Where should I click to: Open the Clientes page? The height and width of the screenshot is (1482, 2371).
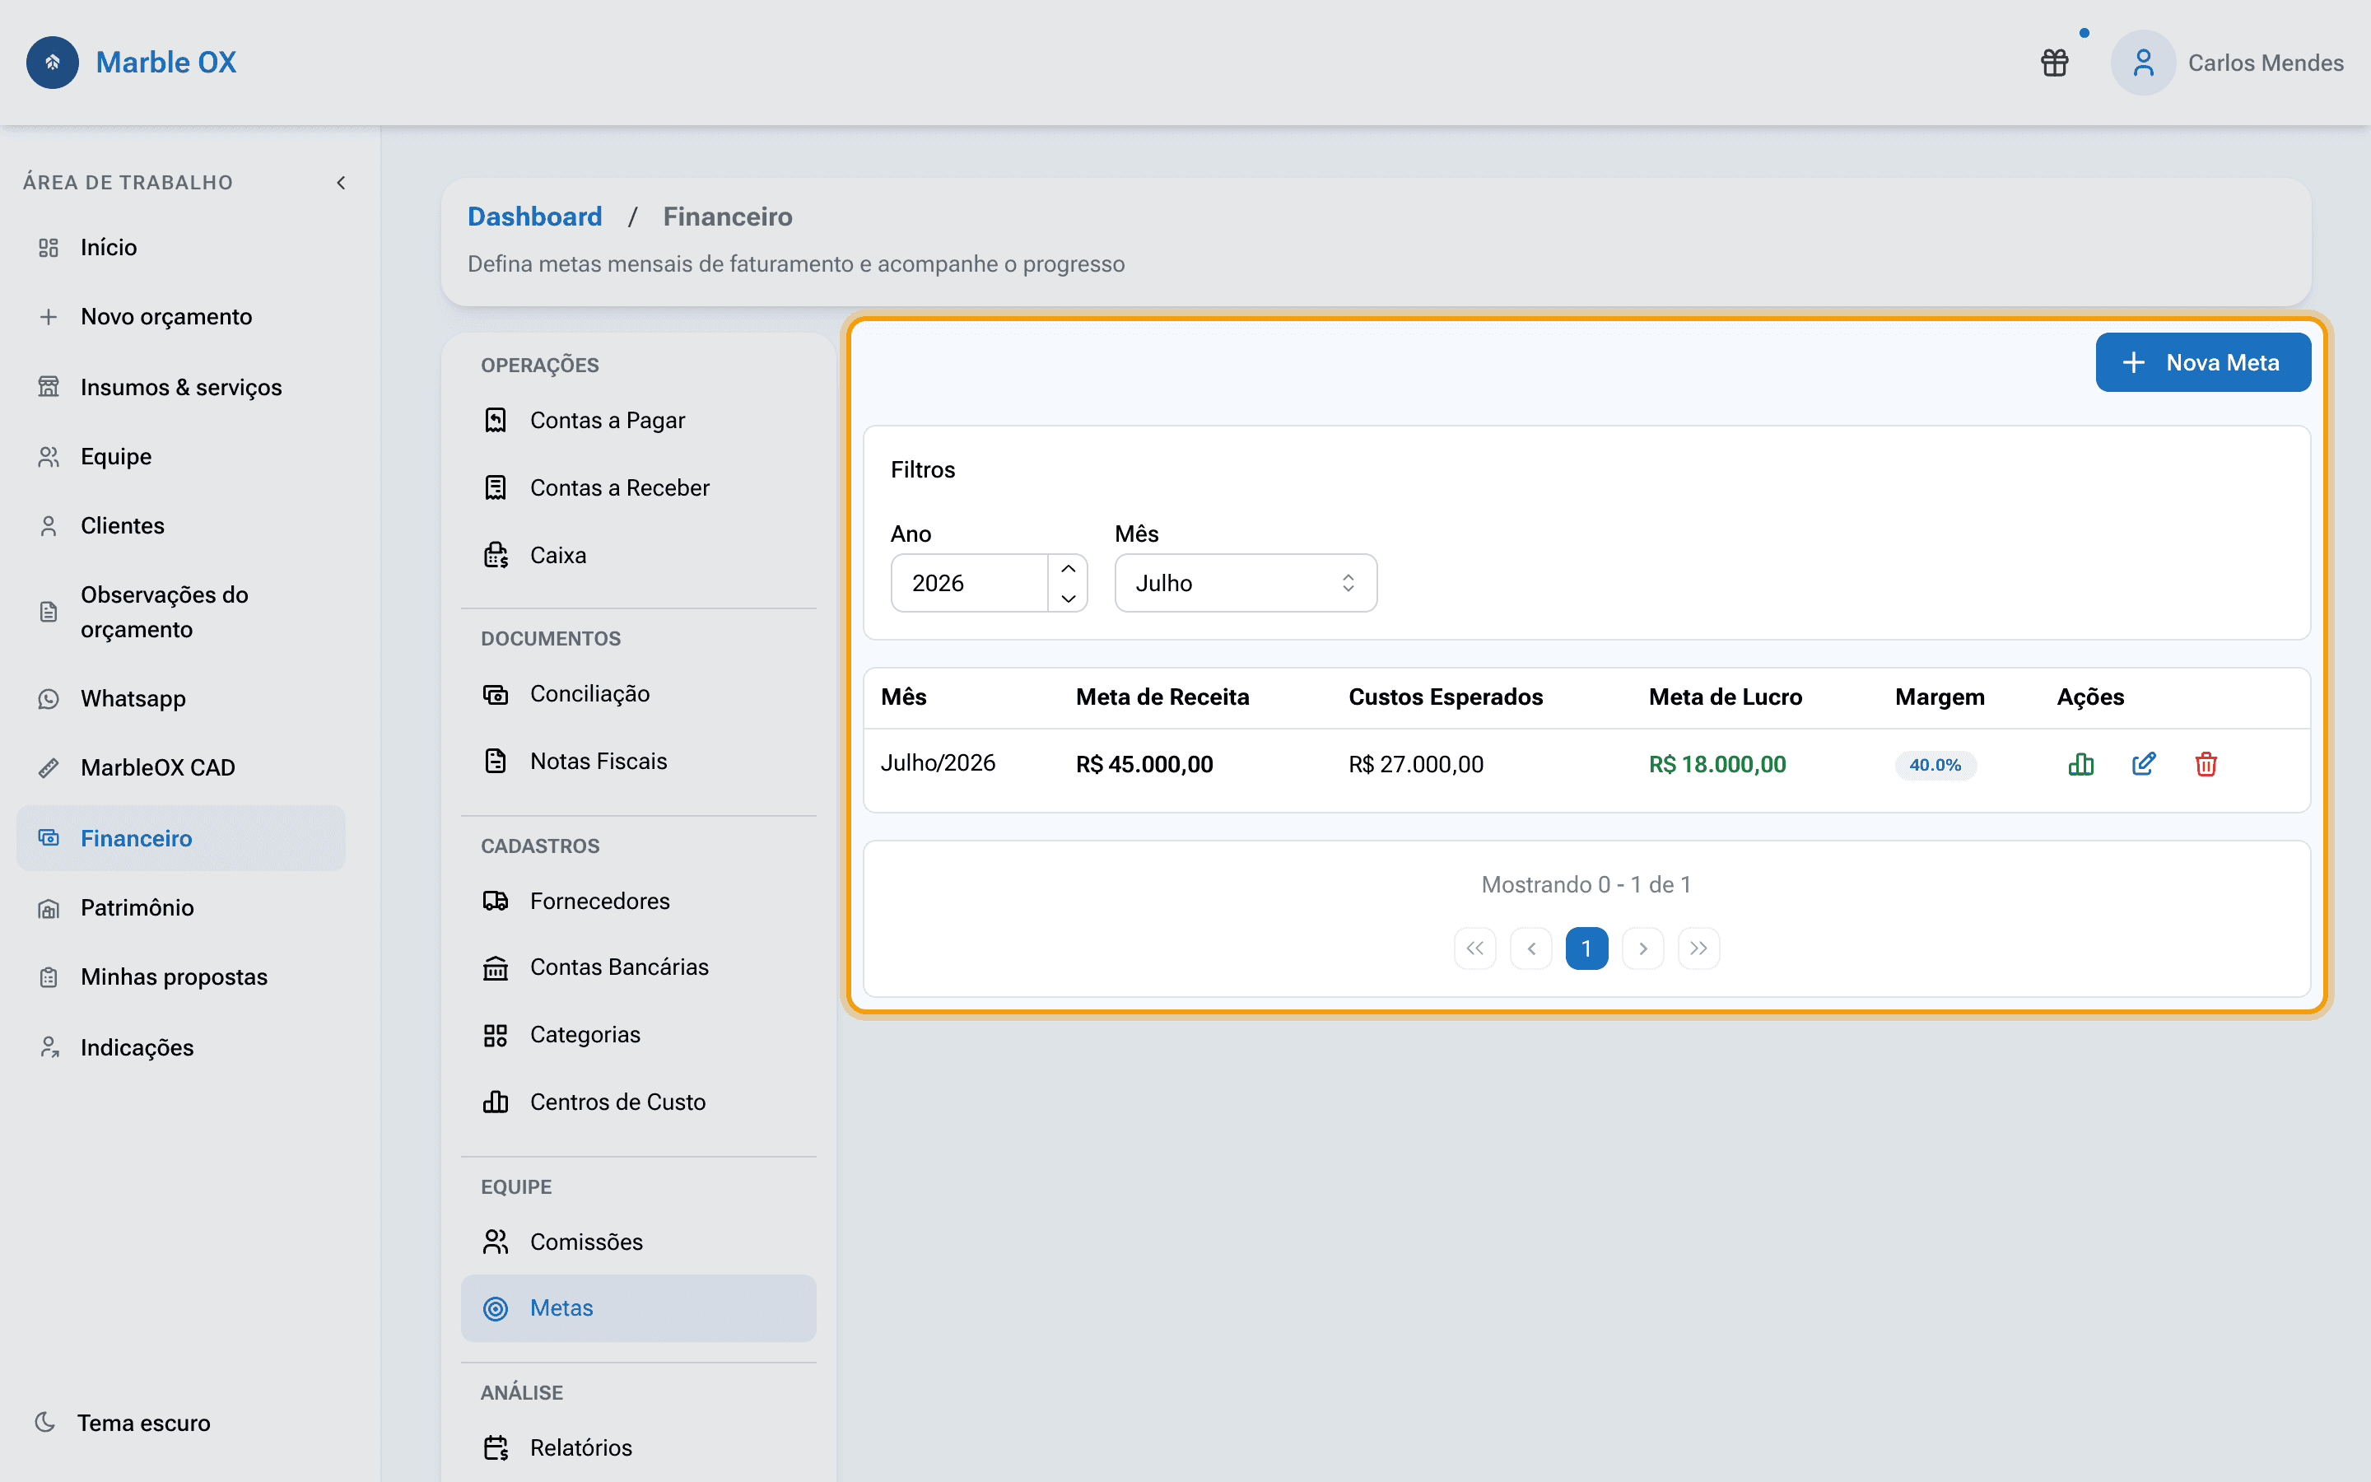[x=181, y=525]
